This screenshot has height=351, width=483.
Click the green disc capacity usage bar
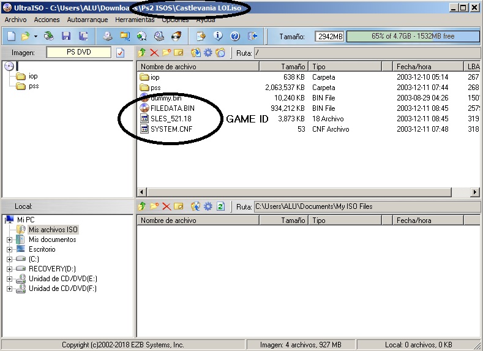(x=413, y=36)
